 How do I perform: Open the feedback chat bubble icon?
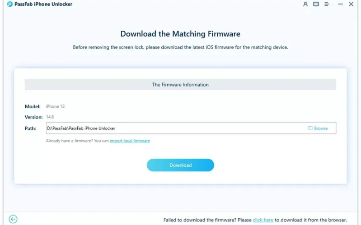pyautogui.click(x=316, y=4)
